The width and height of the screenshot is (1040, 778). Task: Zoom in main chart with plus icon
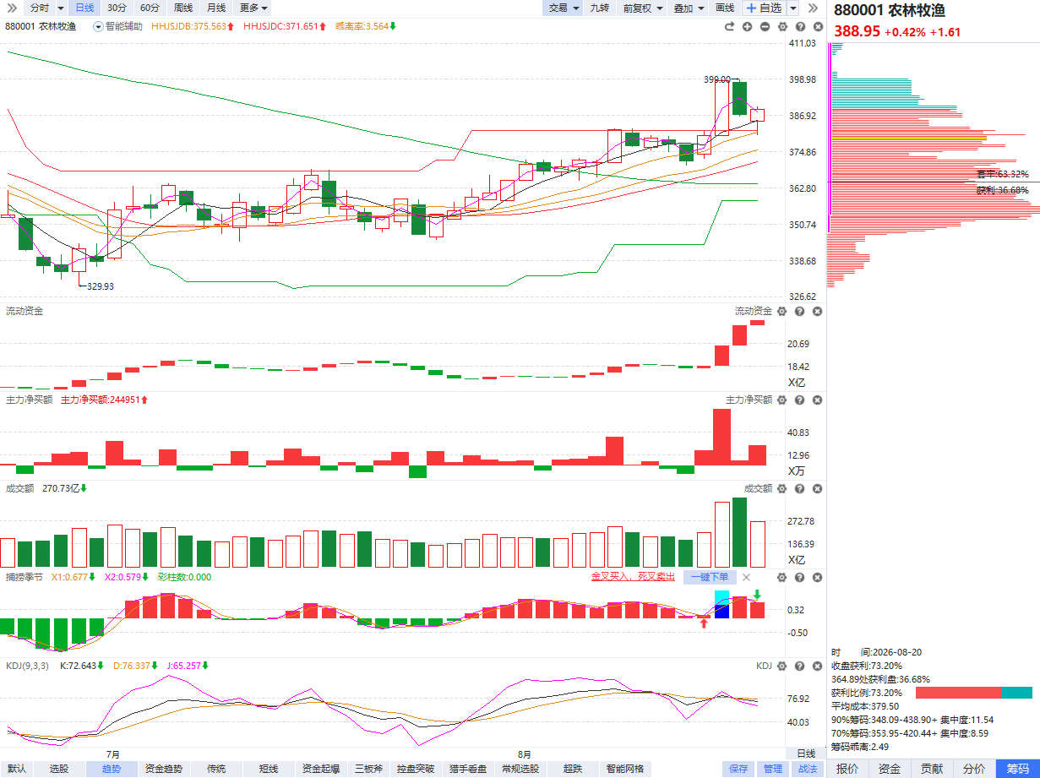tap(747, 26)
